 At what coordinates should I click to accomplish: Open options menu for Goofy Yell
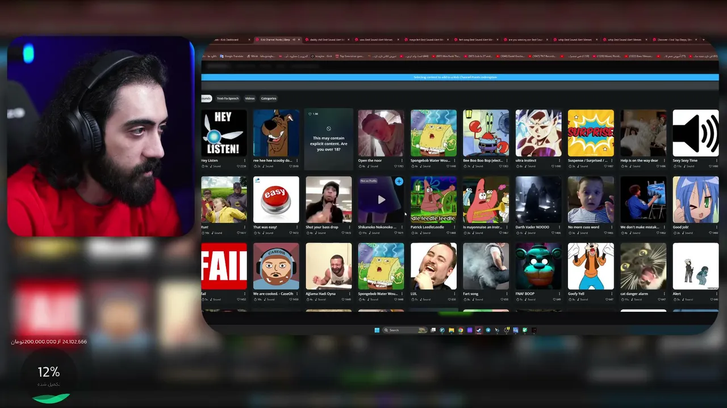coord(612,294)
